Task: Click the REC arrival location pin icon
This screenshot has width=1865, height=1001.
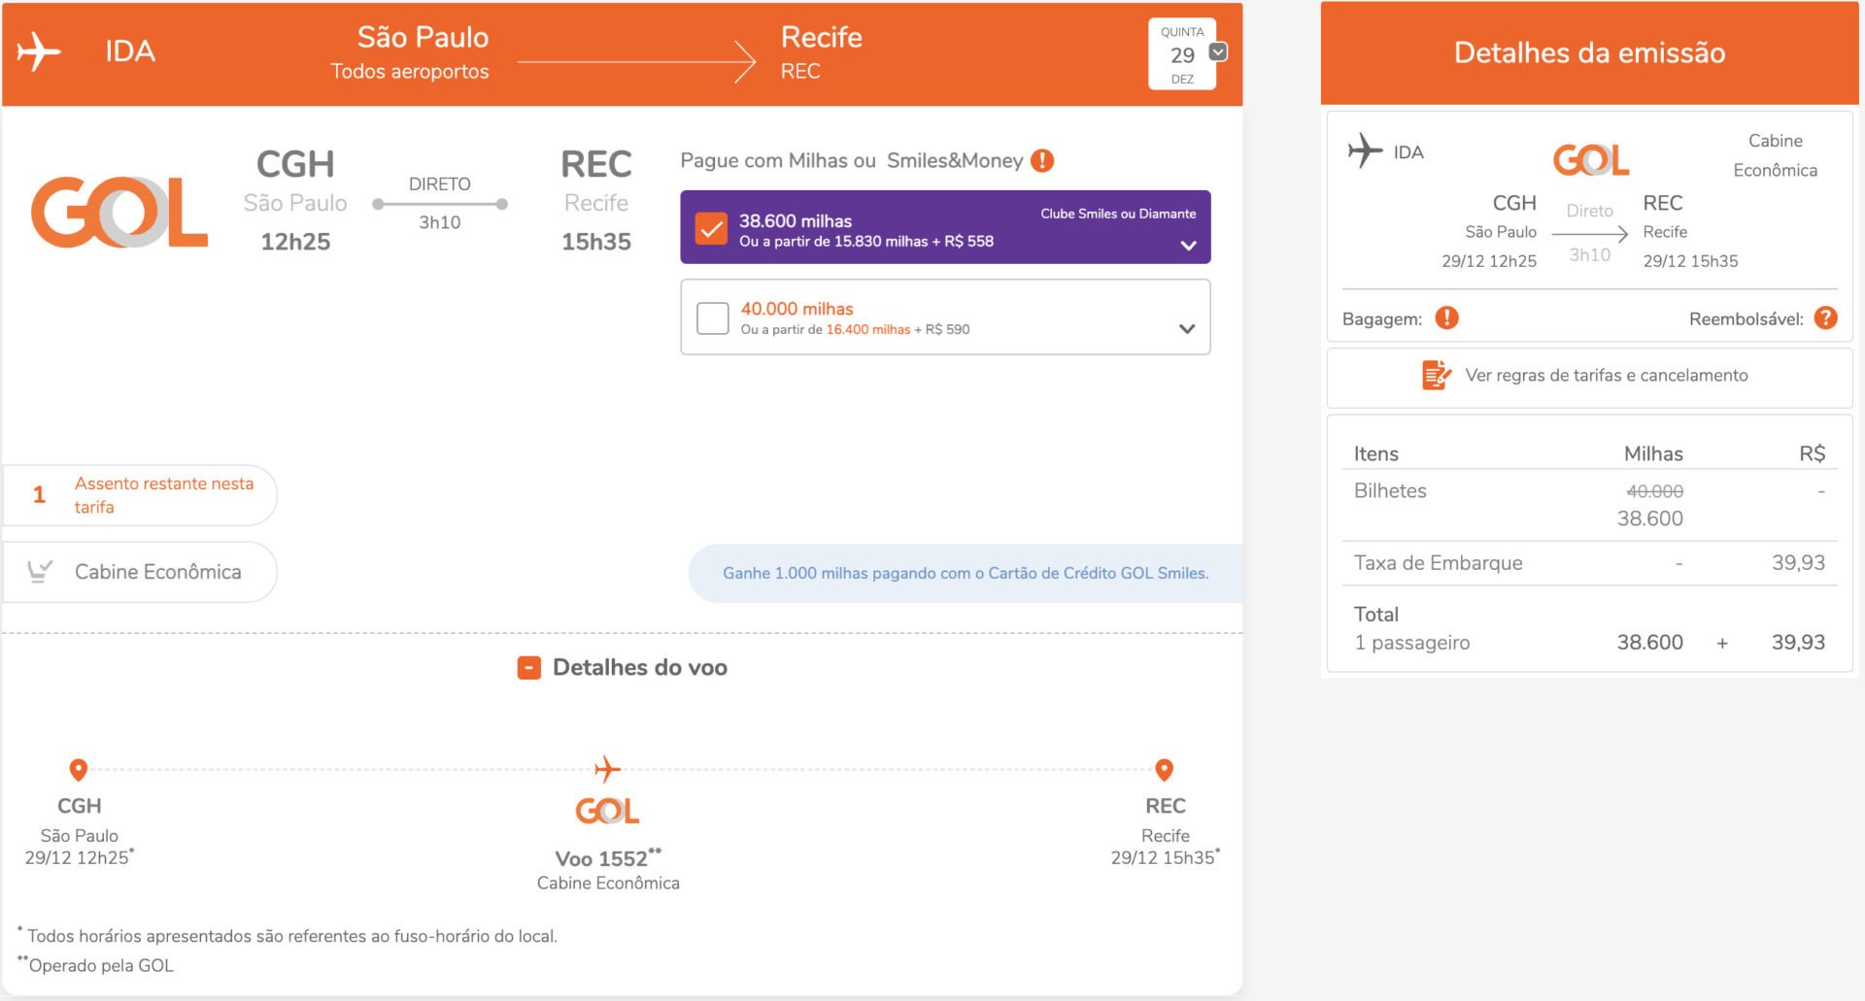Action: (1165, 770)
